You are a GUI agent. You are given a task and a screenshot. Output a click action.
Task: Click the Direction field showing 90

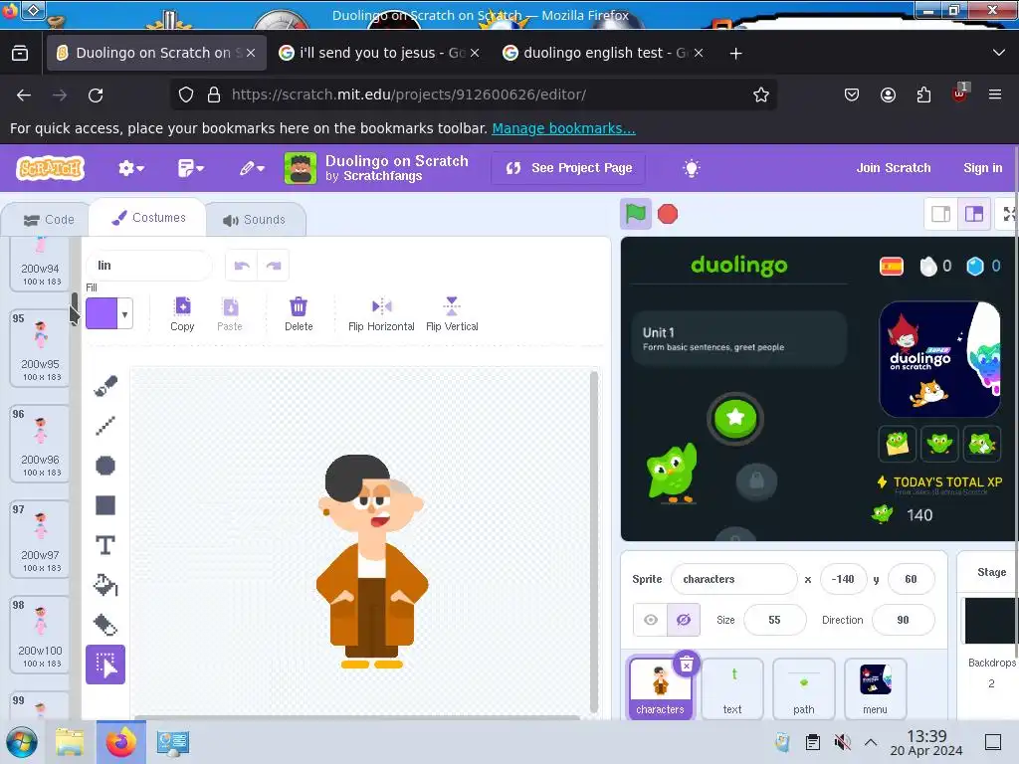pos(903,620)
